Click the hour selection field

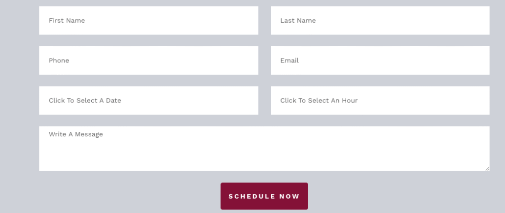click(x=380, y=100)
